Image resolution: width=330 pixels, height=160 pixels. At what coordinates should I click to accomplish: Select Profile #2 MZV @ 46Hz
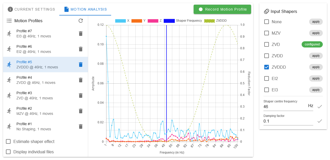pyautogui.click(x=46, y=111)
